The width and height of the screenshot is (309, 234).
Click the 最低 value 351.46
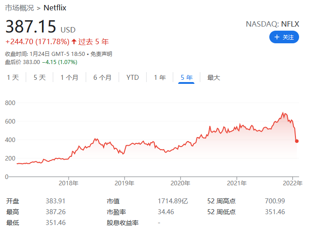click(55, 223)
